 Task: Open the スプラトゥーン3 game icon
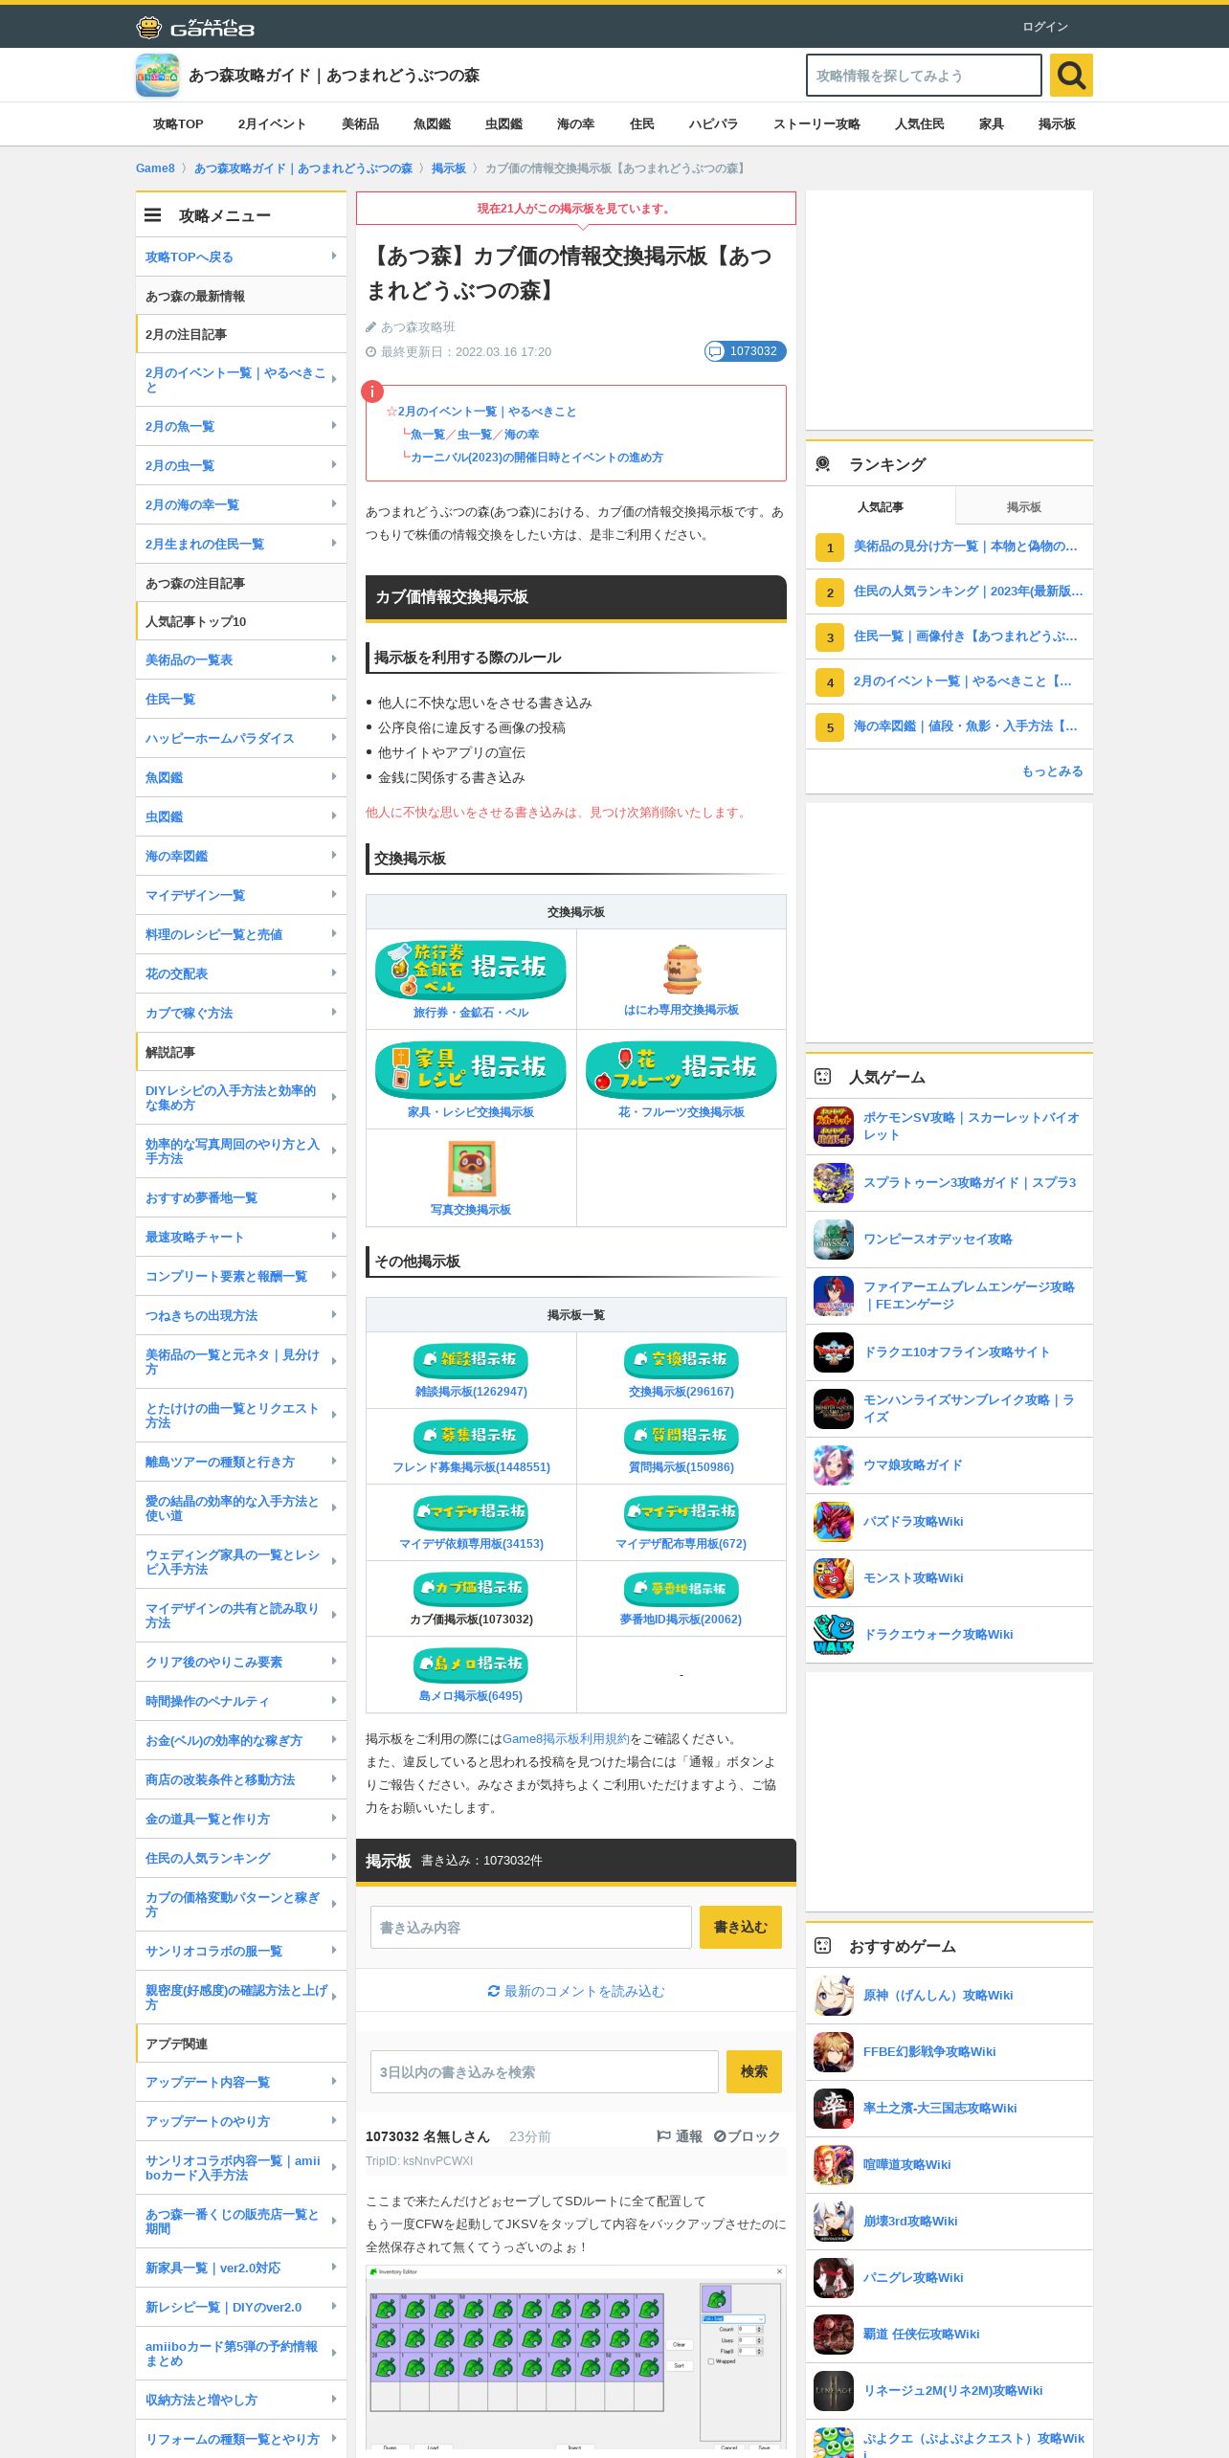pyautogui.click(x=834, y=1182)
